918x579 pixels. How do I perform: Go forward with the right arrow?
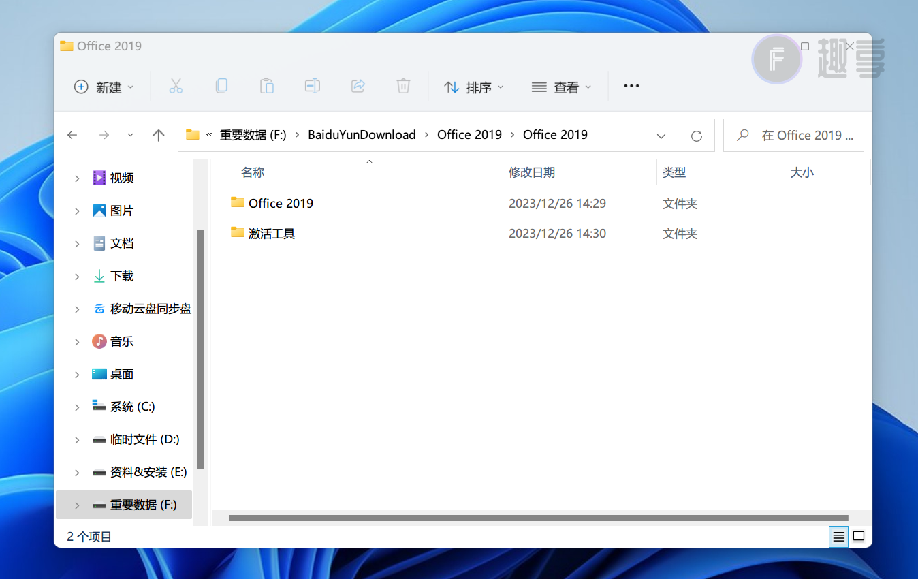click(104, 136)
